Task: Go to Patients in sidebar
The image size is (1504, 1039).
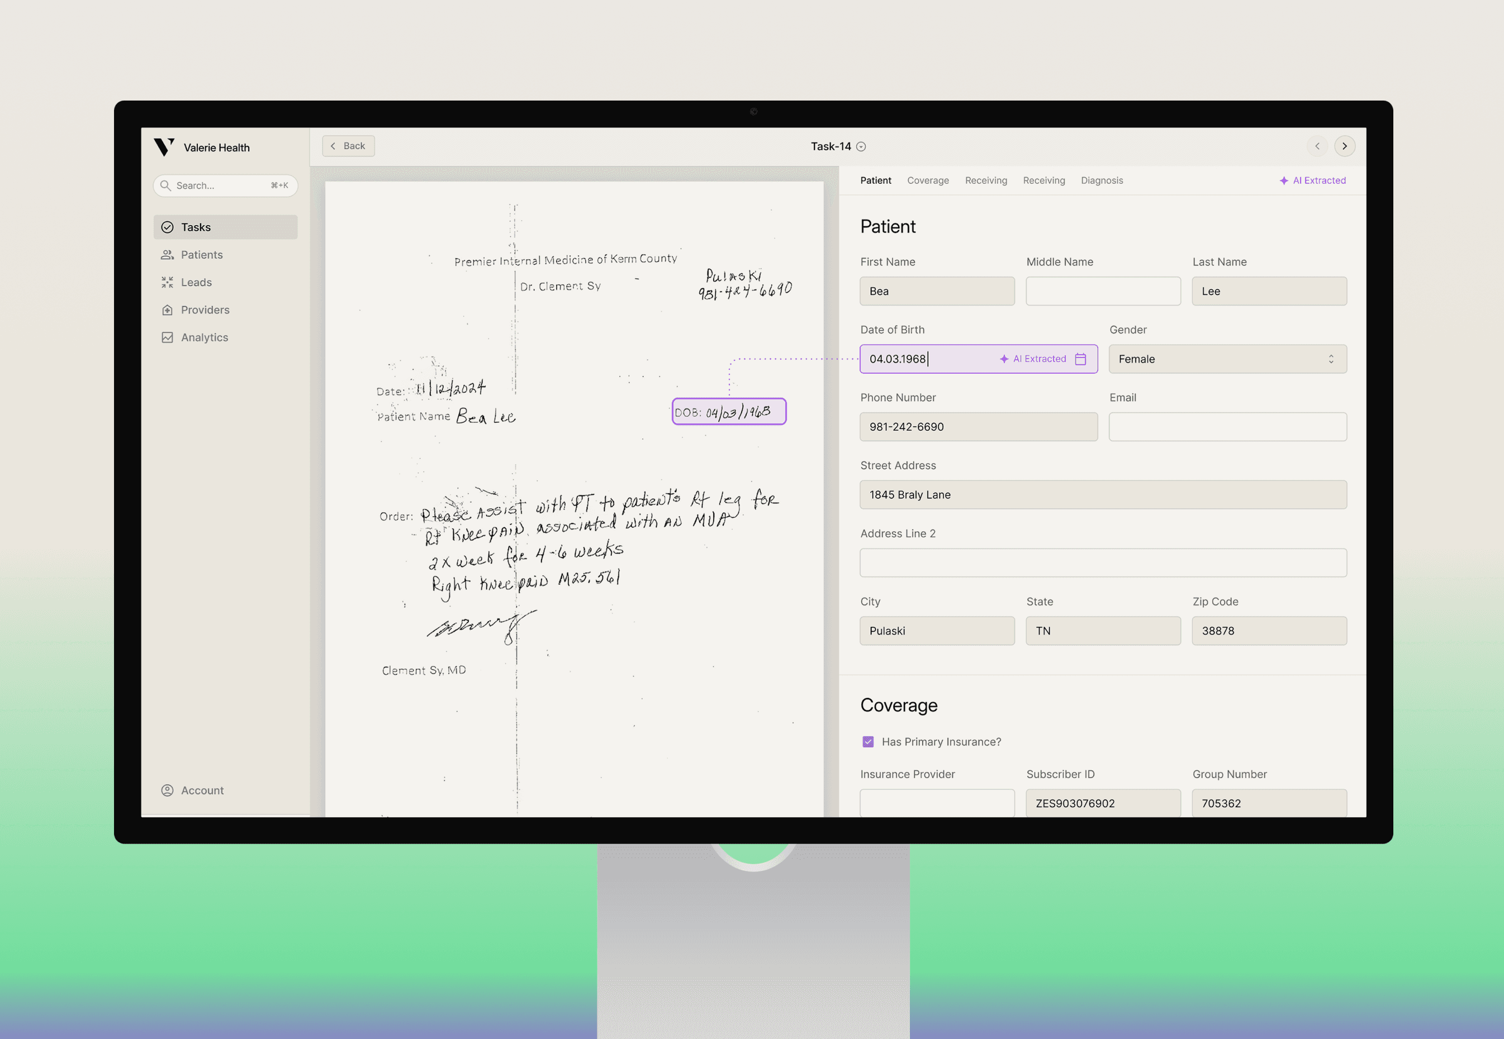Action: point(201,255)
